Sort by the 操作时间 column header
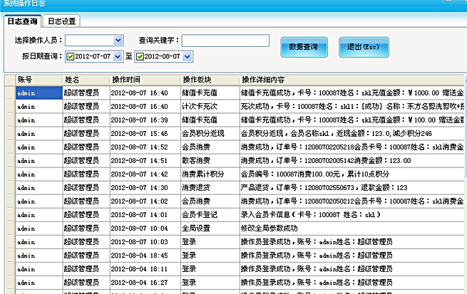The width and height of the screenshot is (467, 294). pos(143,79)
